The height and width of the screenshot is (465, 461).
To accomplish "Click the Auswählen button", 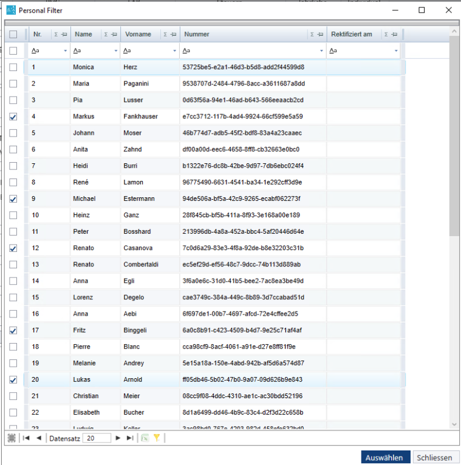I will tap(385, 457).
